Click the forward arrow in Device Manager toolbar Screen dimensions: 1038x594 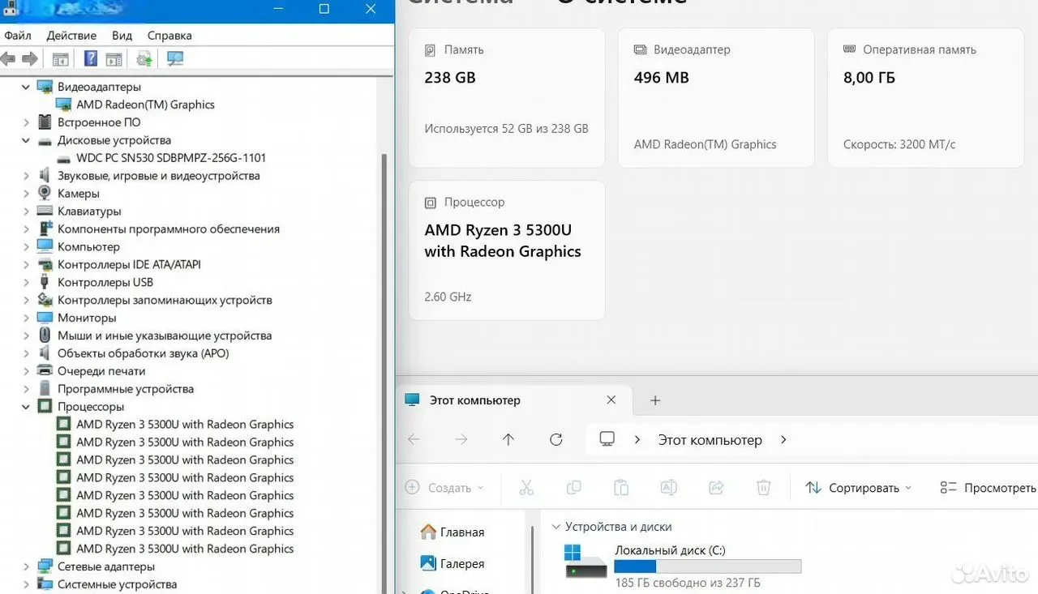coord(30,59)
